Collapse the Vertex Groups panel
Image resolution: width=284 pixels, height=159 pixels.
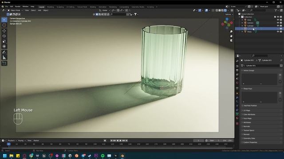tap(242, 71)
